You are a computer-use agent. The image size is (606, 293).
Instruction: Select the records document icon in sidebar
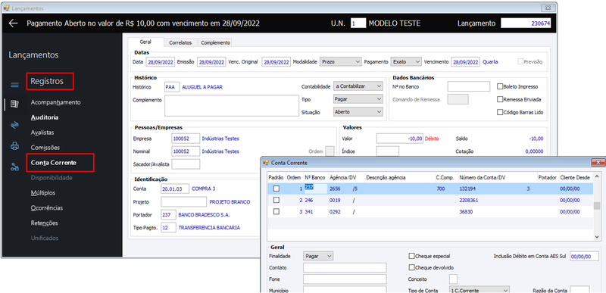pos(14,104)
